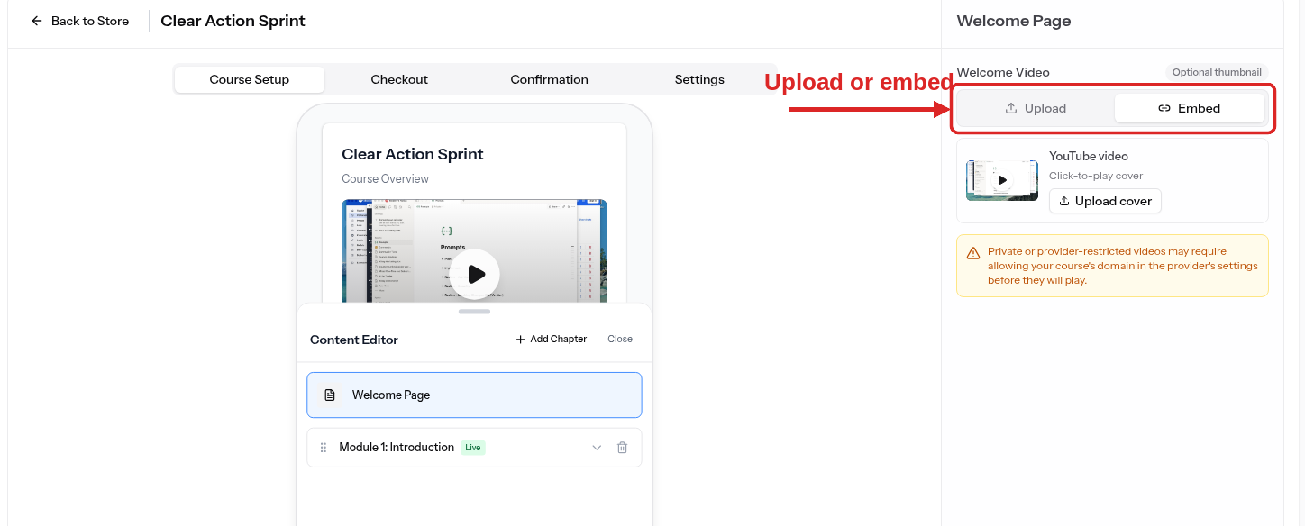The height and width of the screenshot is (526, 1305).
Task: Click the private video warning message text
Action: pos(1123,266)
